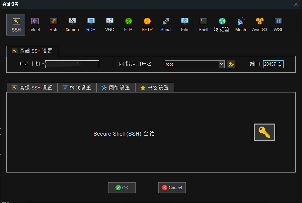Open the 网络设置 tab
Image resolution: width=302 pixels, height=203 pixels.
point(116,87)
